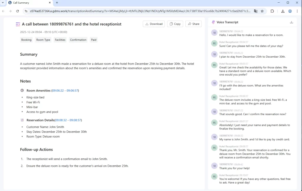Viewport: 302px width, 191px height.
Task: Click the clock icon next to Room Amenities
Action: coord(22,90)
